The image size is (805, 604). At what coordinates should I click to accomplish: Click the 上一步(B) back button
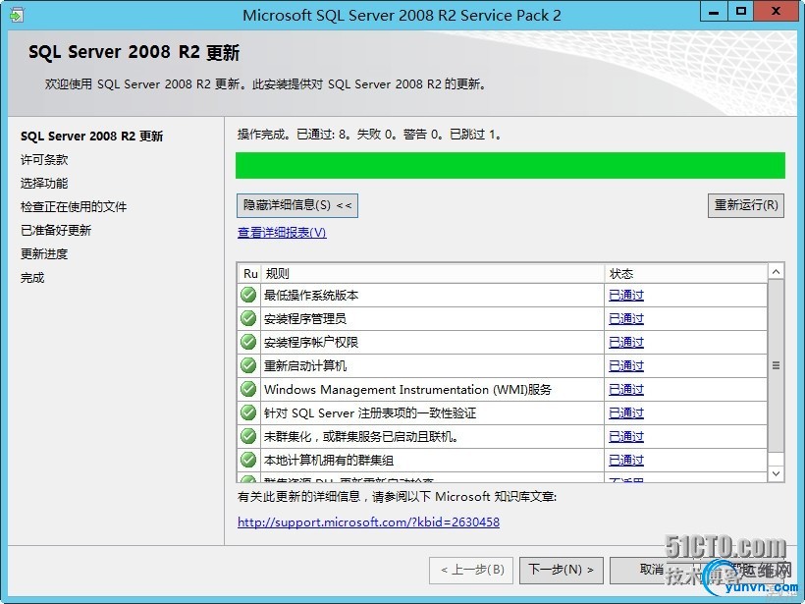point(471,570)
